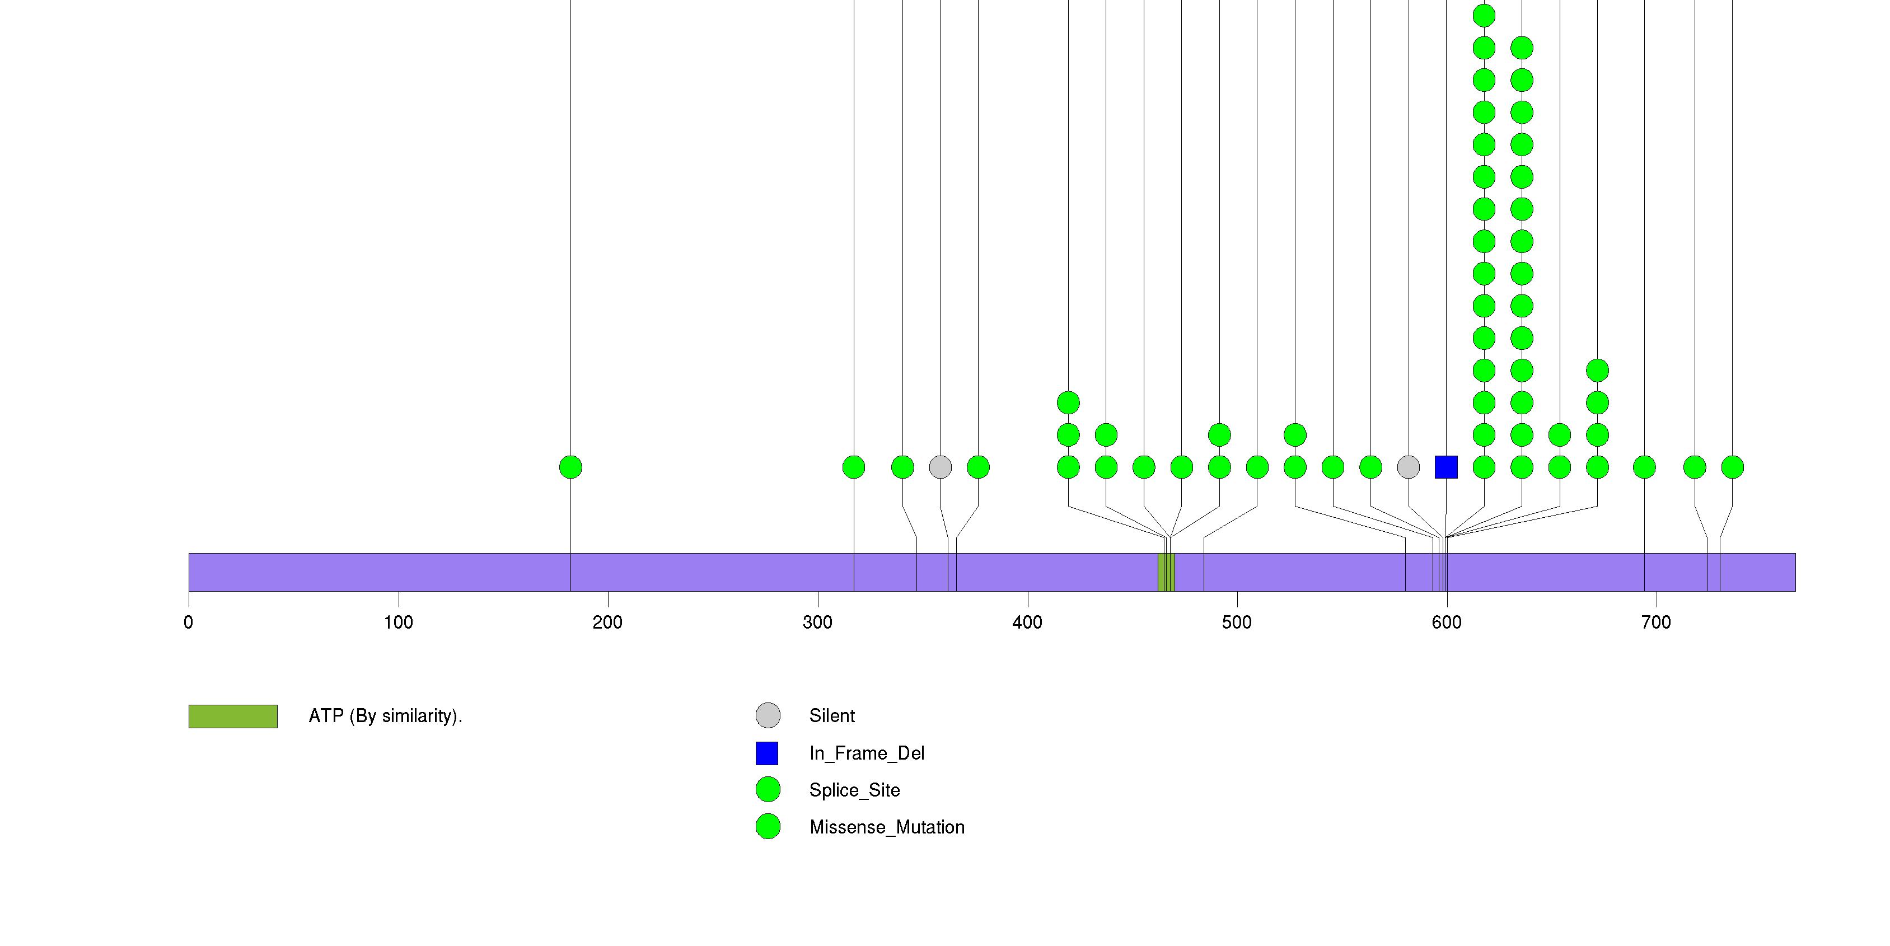Click the lone green mutation circle near 180
Screen dimensions: 1890x946
pyautogui.click(x=570, y=467)
